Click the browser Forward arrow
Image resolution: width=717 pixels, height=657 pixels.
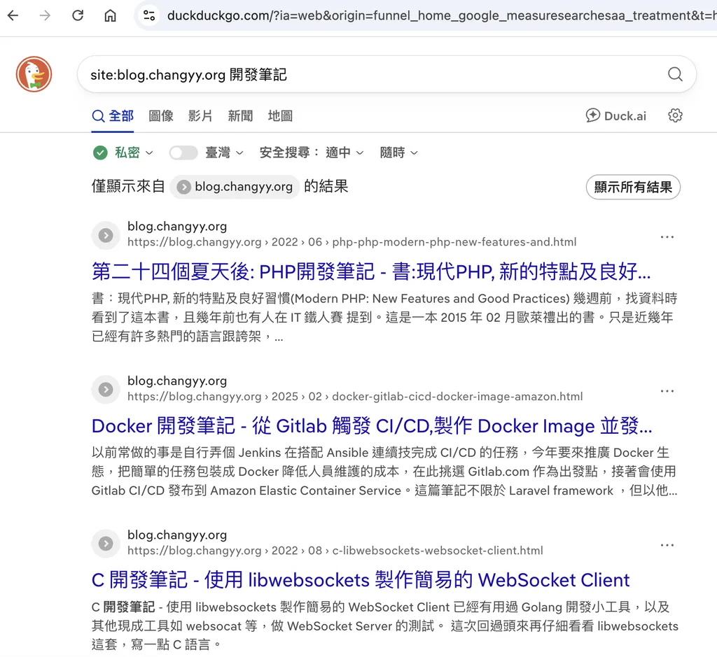pos(46,15)
